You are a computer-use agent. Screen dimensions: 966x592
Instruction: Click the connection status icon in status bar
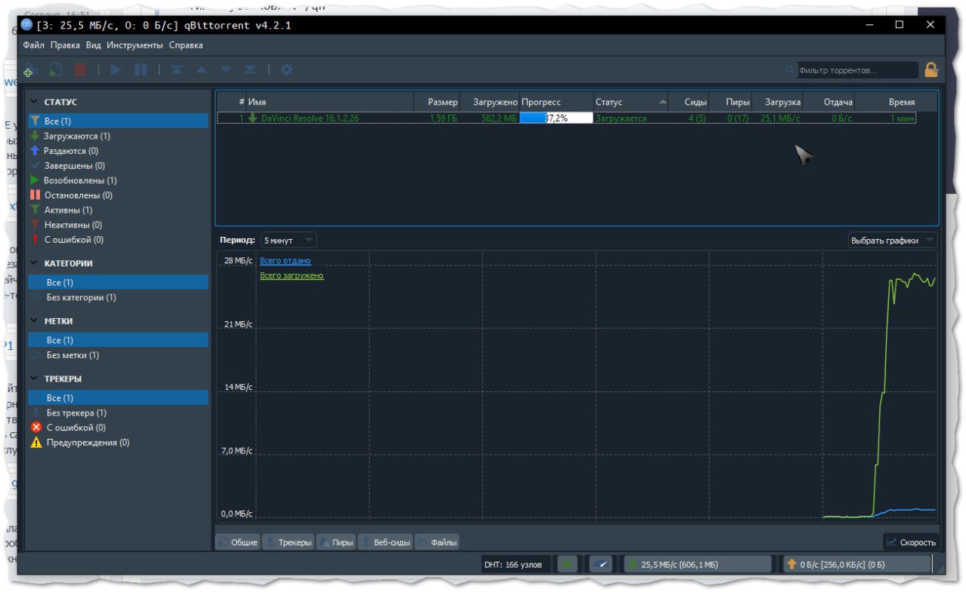568,563
